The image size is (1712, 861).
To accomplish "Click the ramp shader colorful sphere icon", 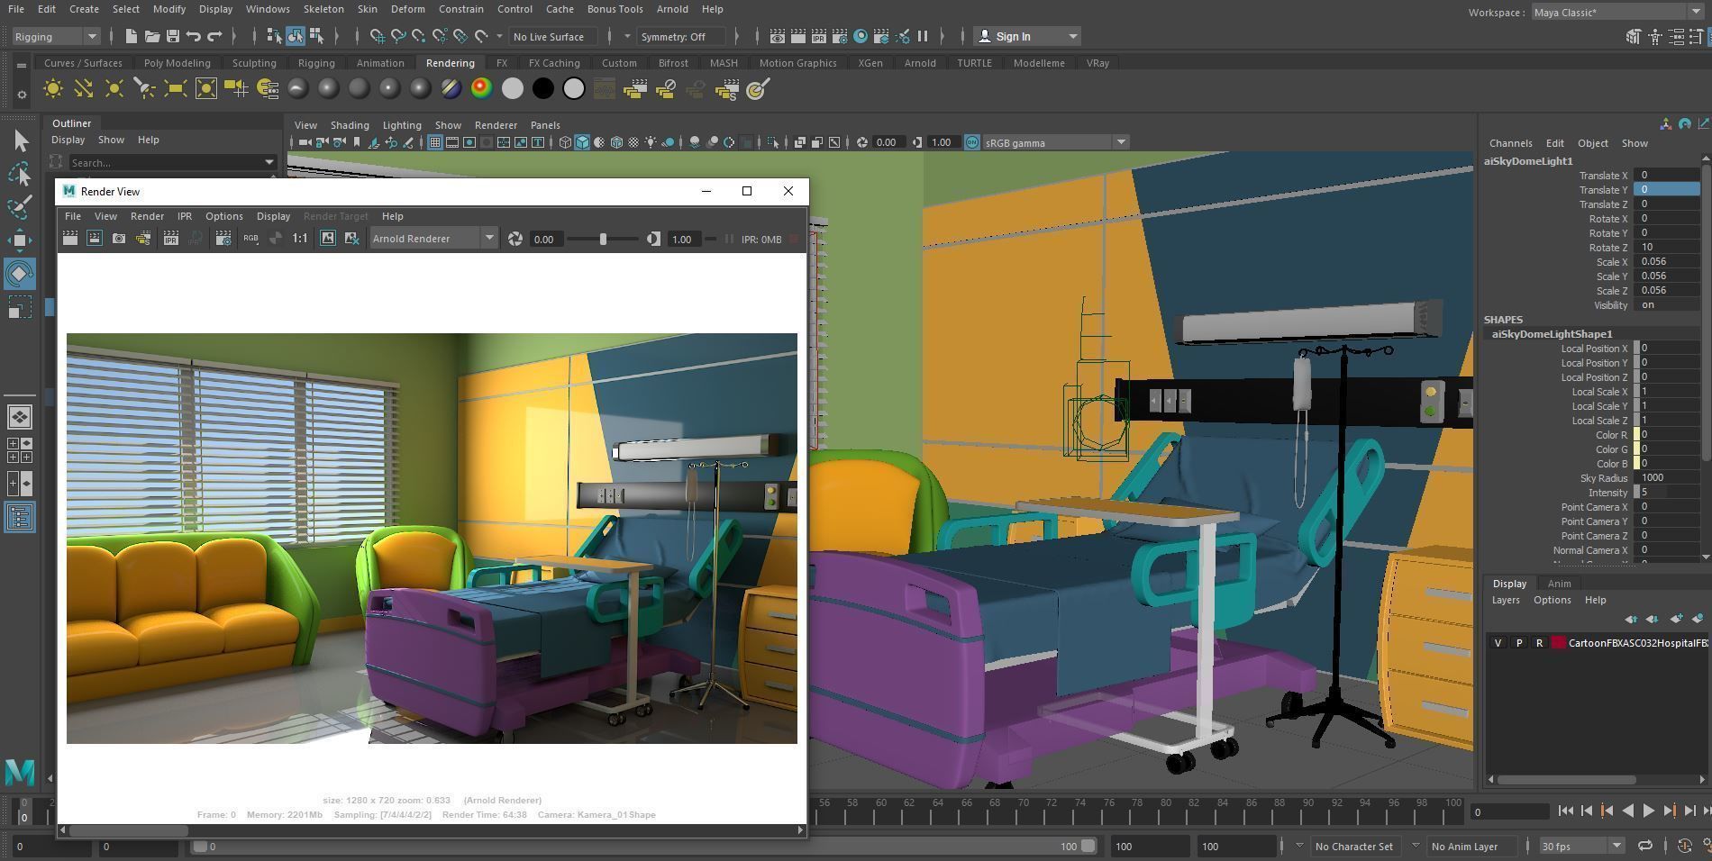I will pyautogui.click(x=482, y=88).
